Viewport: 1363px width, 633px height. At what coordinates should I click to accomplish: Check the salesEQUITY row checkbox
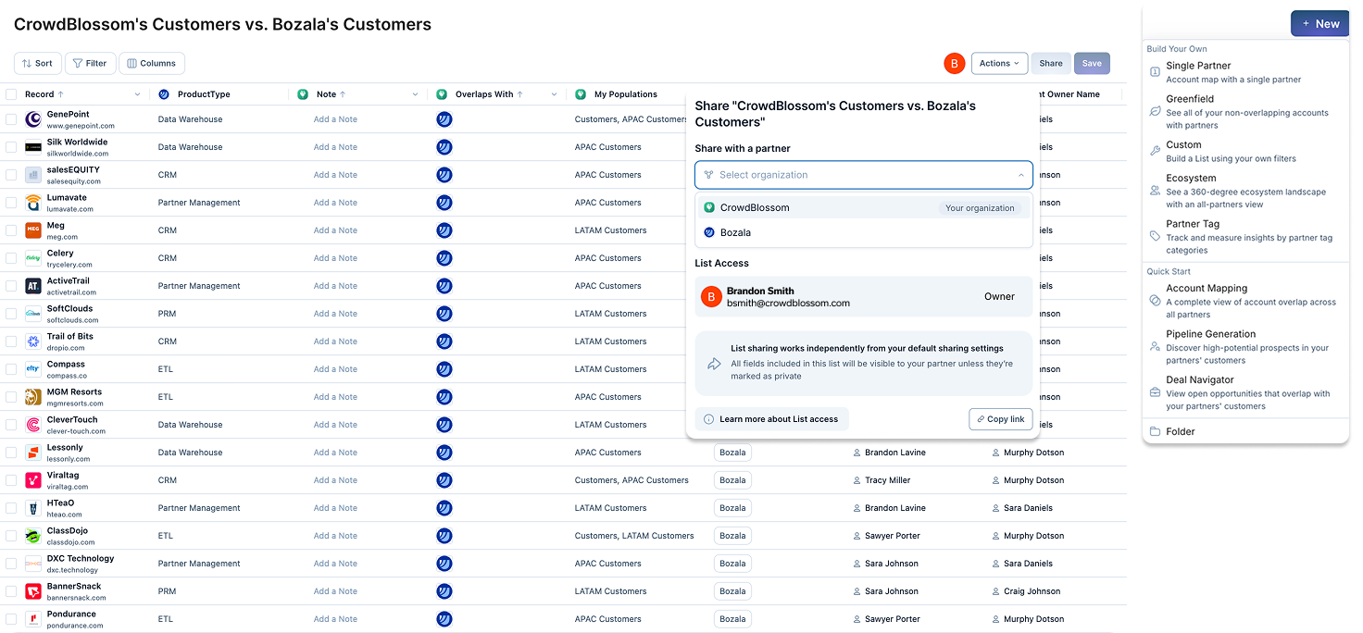coord(11,175)
